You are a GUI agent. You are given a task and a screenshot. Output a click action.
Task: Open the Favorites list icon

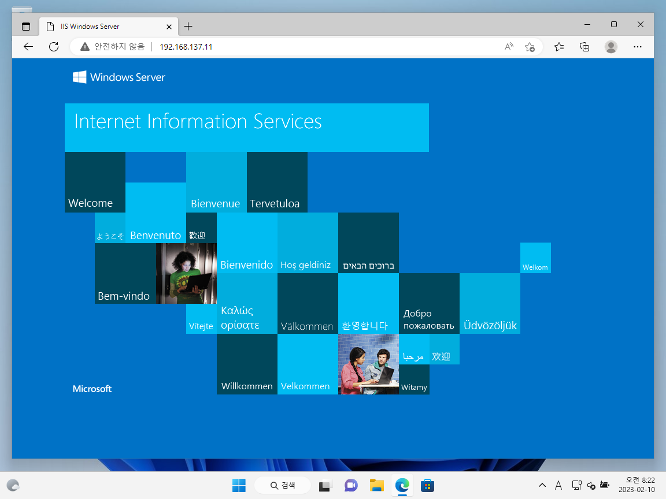[559, 47]
